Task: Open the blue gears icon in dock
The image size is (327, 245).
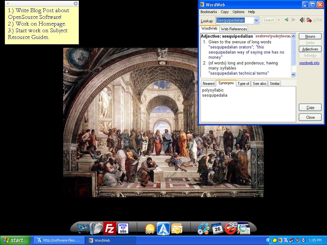Action: [x=203, y=228]
